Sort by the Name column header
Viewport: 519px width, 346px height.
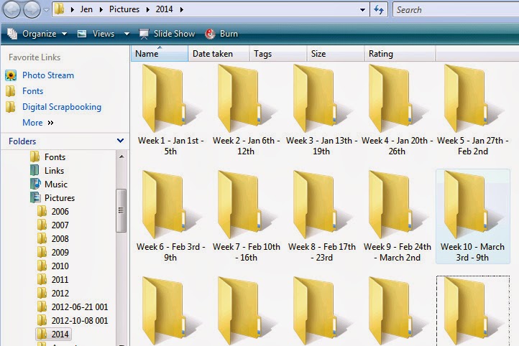tap(160, 54)
